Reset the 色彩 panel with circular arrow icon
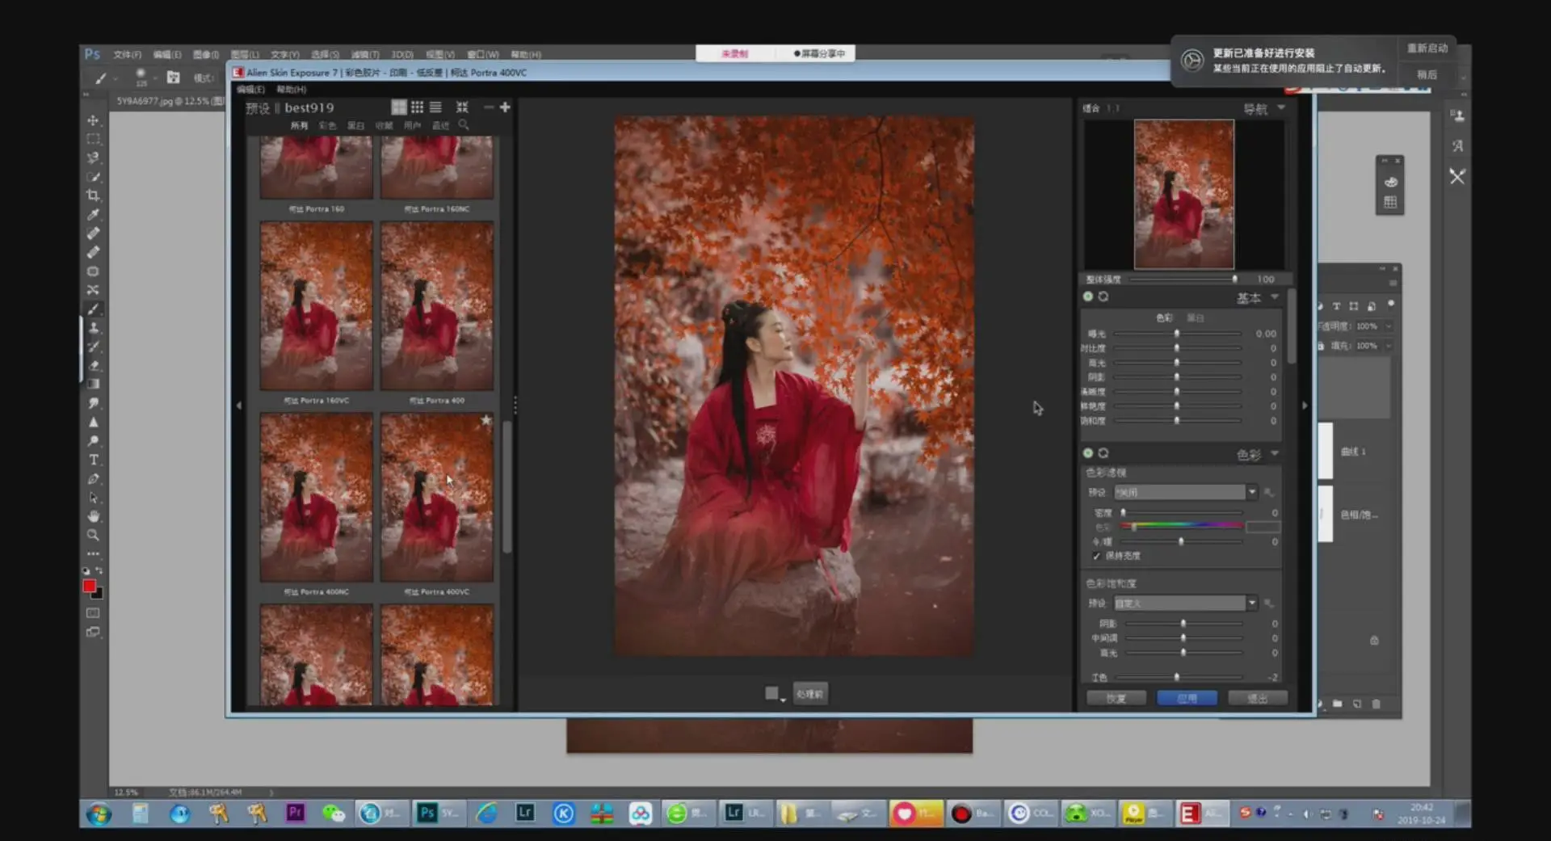The height and width of the screenshot is (841, 1551). click(x=1103, y=453)
